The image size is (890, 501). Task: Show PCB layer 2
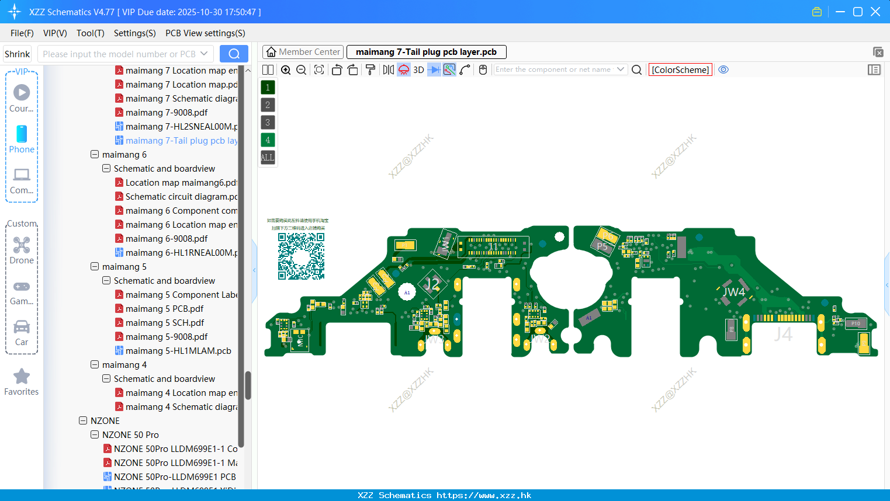pyautogui.click(x=268, y=105)
